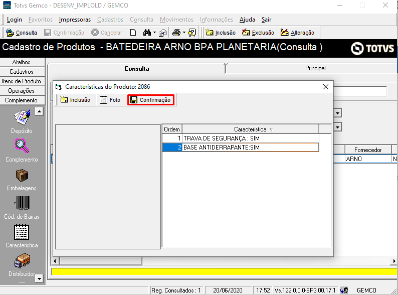Click the sidebar scroll up arrow
This screenshot has width=398, height=295.
[39, 111]
